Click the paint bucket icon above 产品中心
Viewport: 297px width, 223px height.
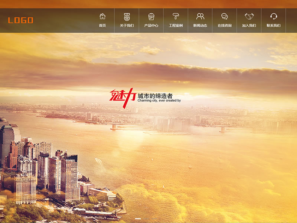click(151, 17)
